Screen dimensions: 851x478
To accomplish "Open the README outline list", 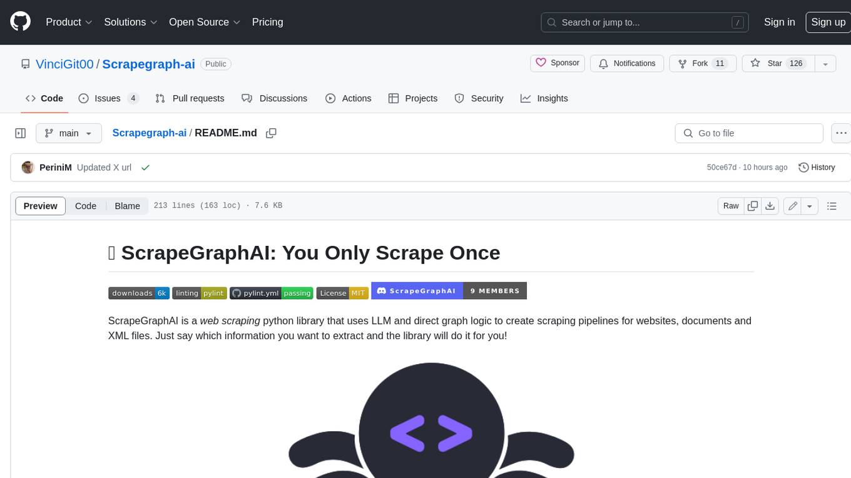I will tap(832, 206).
